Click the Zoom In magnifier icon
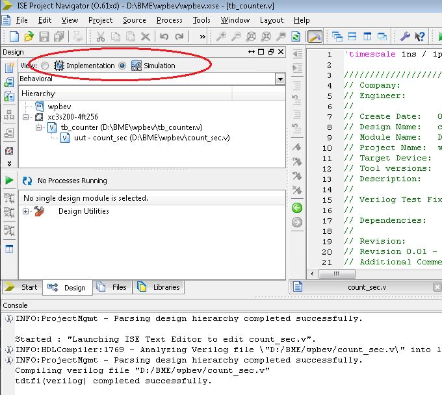This screenshot has width=442, height=395. (221, 36)
